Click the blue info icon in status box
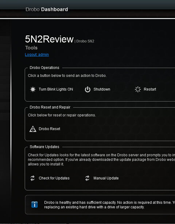This screenshot has width=175, height=224. tap(35, 205)
